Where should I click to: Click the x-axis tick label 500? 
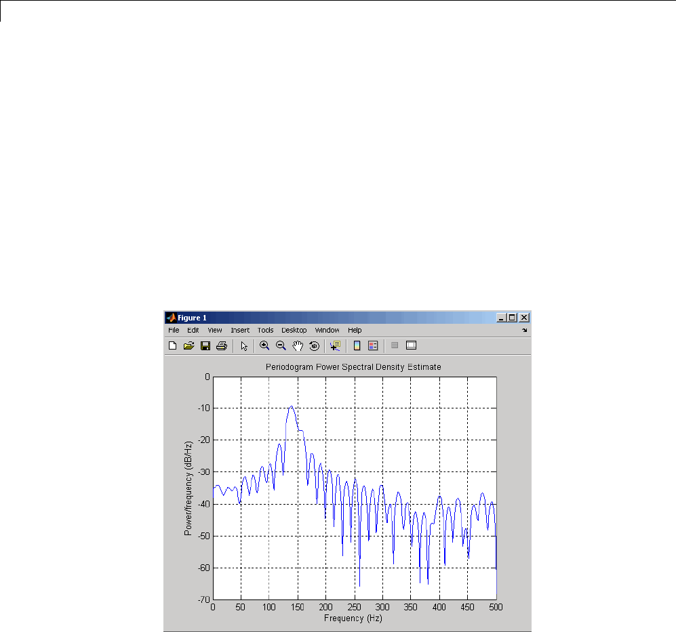click(496, 608)
